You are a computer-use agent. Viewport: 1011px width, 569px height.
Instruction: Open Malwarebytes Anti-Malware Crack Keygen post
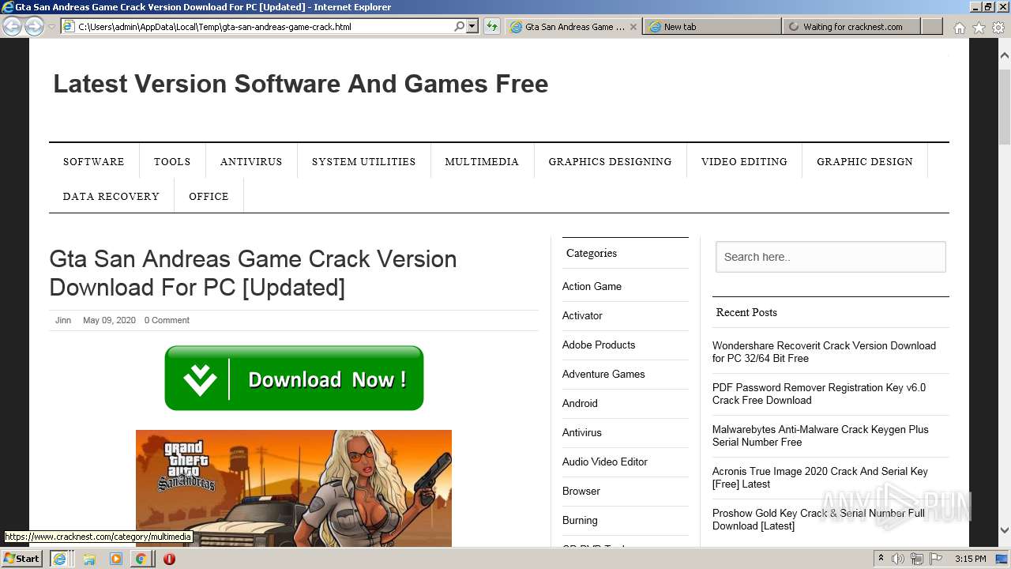[x=821, y=435]
